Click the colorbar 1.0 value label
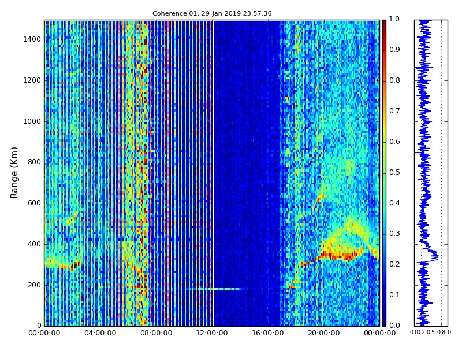462x347 pixels. pos(394,19)
